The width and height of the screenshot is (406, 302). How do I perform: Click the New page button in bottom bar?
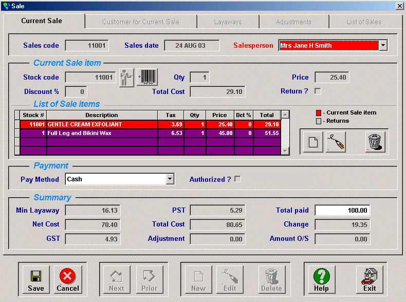[198, 280]
